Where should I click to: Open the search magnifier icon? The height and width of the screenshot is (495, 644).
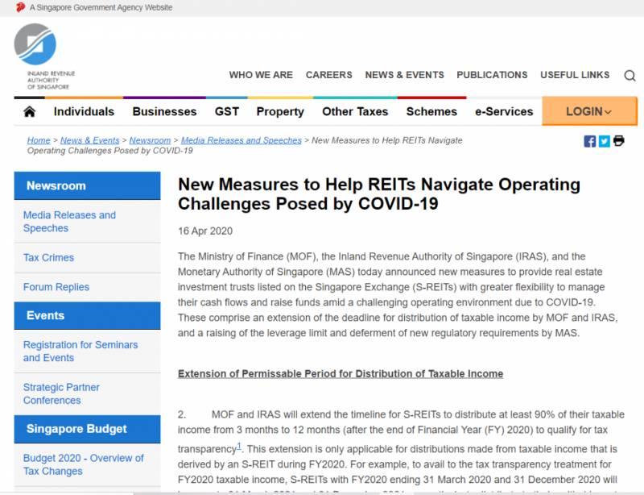click(x=630, y=76)
